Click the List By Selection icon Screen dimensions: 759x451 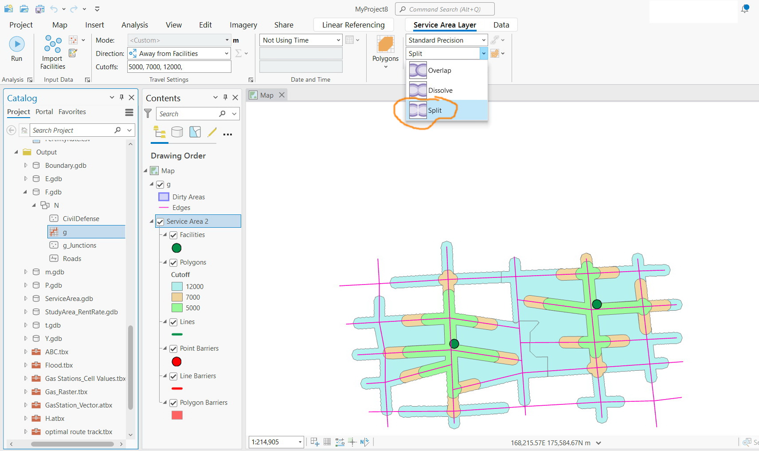(x=195, y=132)
